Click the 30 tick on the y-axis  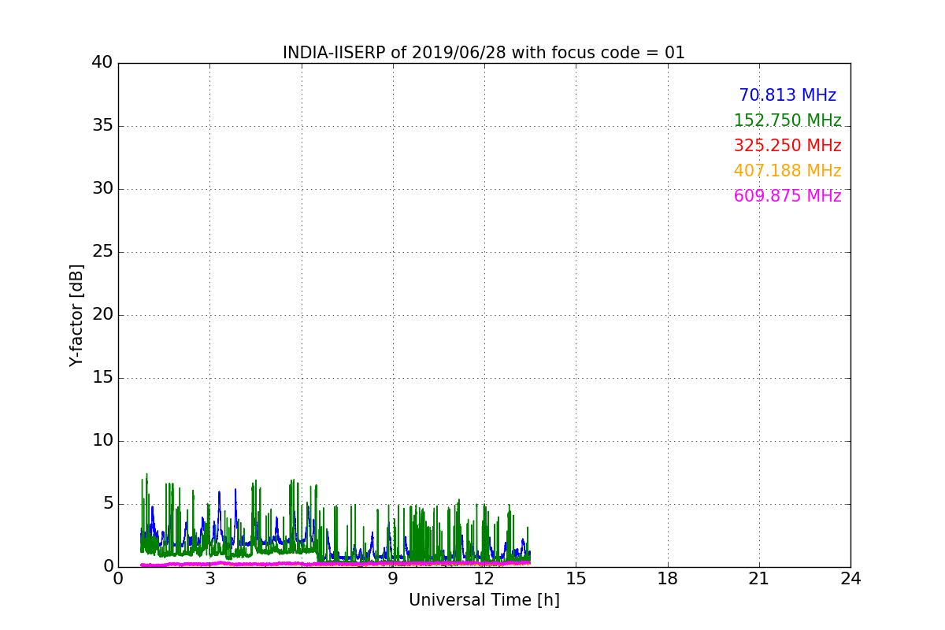(102, 189)
